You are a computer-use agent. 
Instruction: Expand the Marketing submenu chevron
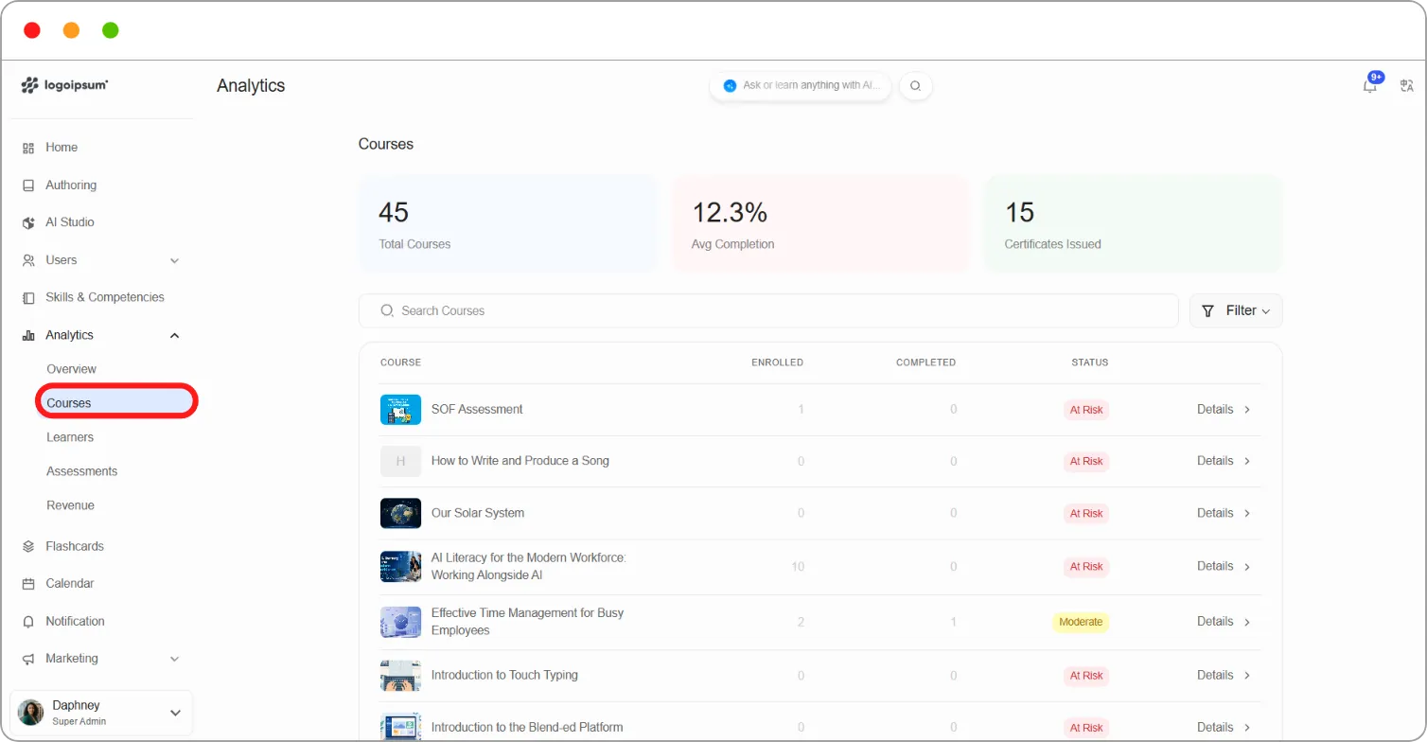point(174,659)
